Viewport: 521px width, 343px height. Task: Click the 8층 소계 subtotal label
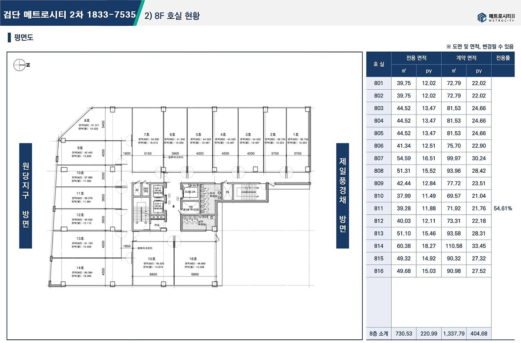pos(379,334)
